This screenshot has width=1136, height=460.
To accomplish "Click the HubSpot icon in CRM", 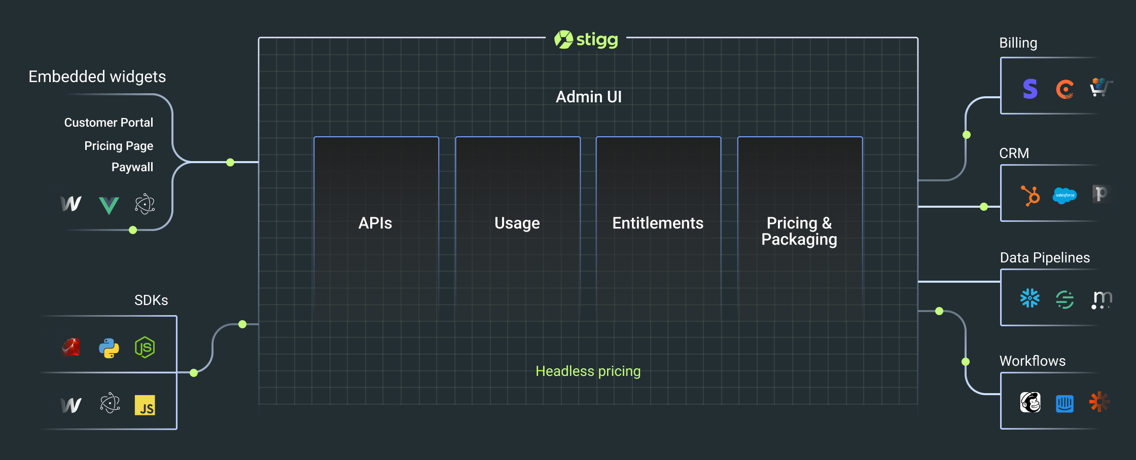I will [x=1030, y=196].
